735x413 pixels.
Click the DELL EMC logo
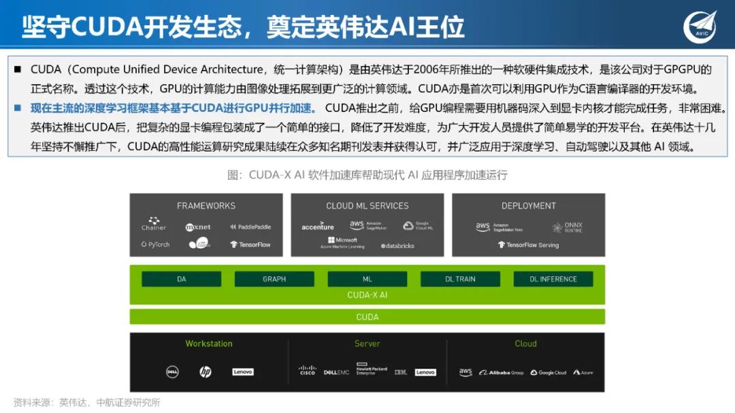tap(337, 372)
